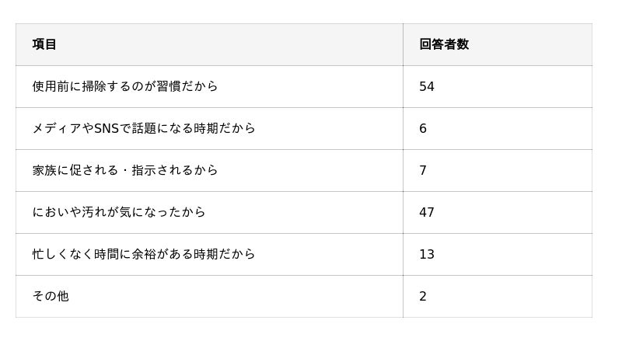The image size is (622, 341).
Task: Select the メディアやSNSで話題になる時期だから cell
Action: [144, 128]
